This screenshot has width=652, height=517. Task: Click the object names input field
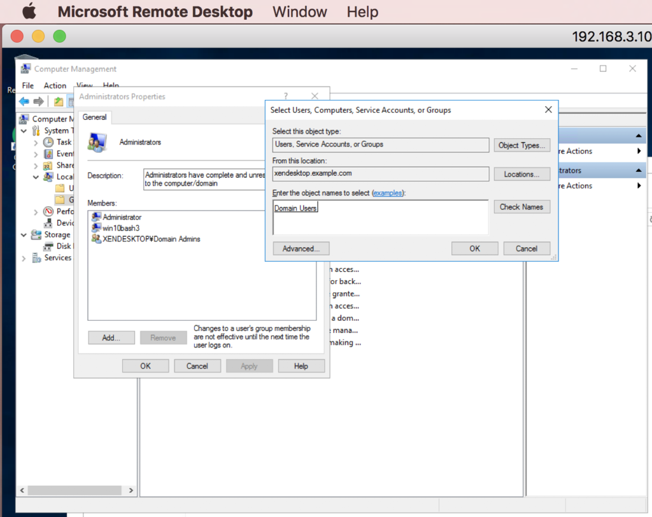[381, 217]
